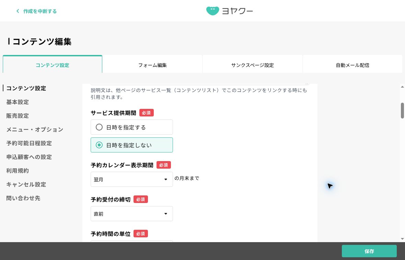Viewport: 405px width, 260px height.
Task: Open the 予約受付の締切 dropdown showing 直前
Action: [132, 214]
